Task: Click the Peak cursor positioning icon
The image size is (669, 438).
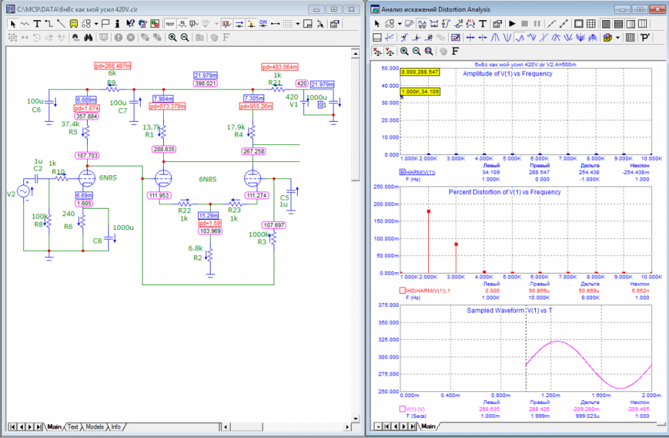Action: pyautogui.click(x=496, y=37)
